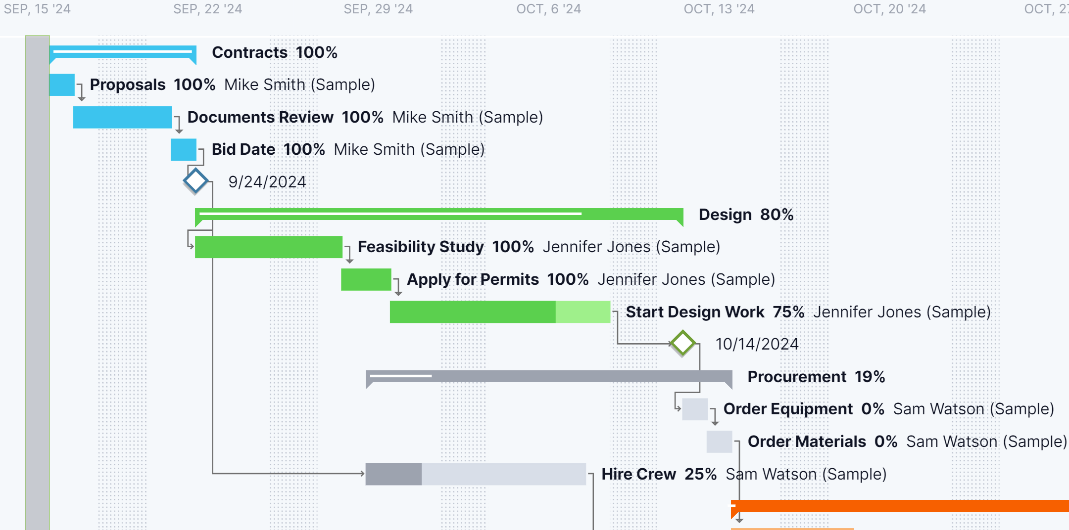Viewport: 1069px width, 530px height.
Task: Click Start Design Work progress bar
Action: click(500, 312)
